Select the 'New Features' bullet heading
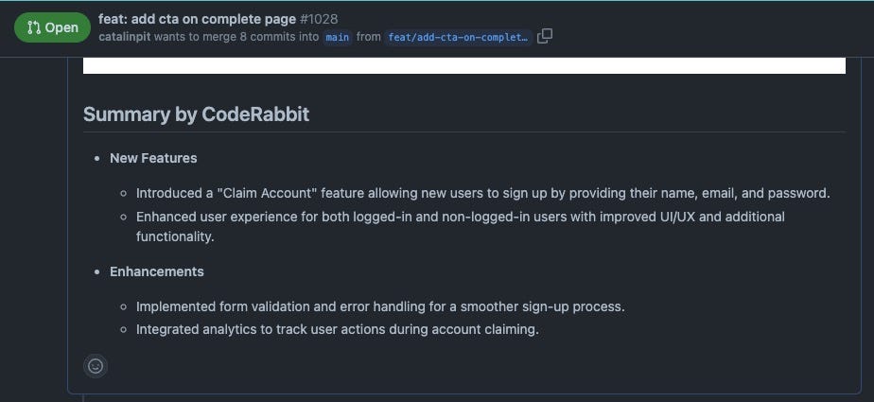874x402 pixels. coord(153,158)
